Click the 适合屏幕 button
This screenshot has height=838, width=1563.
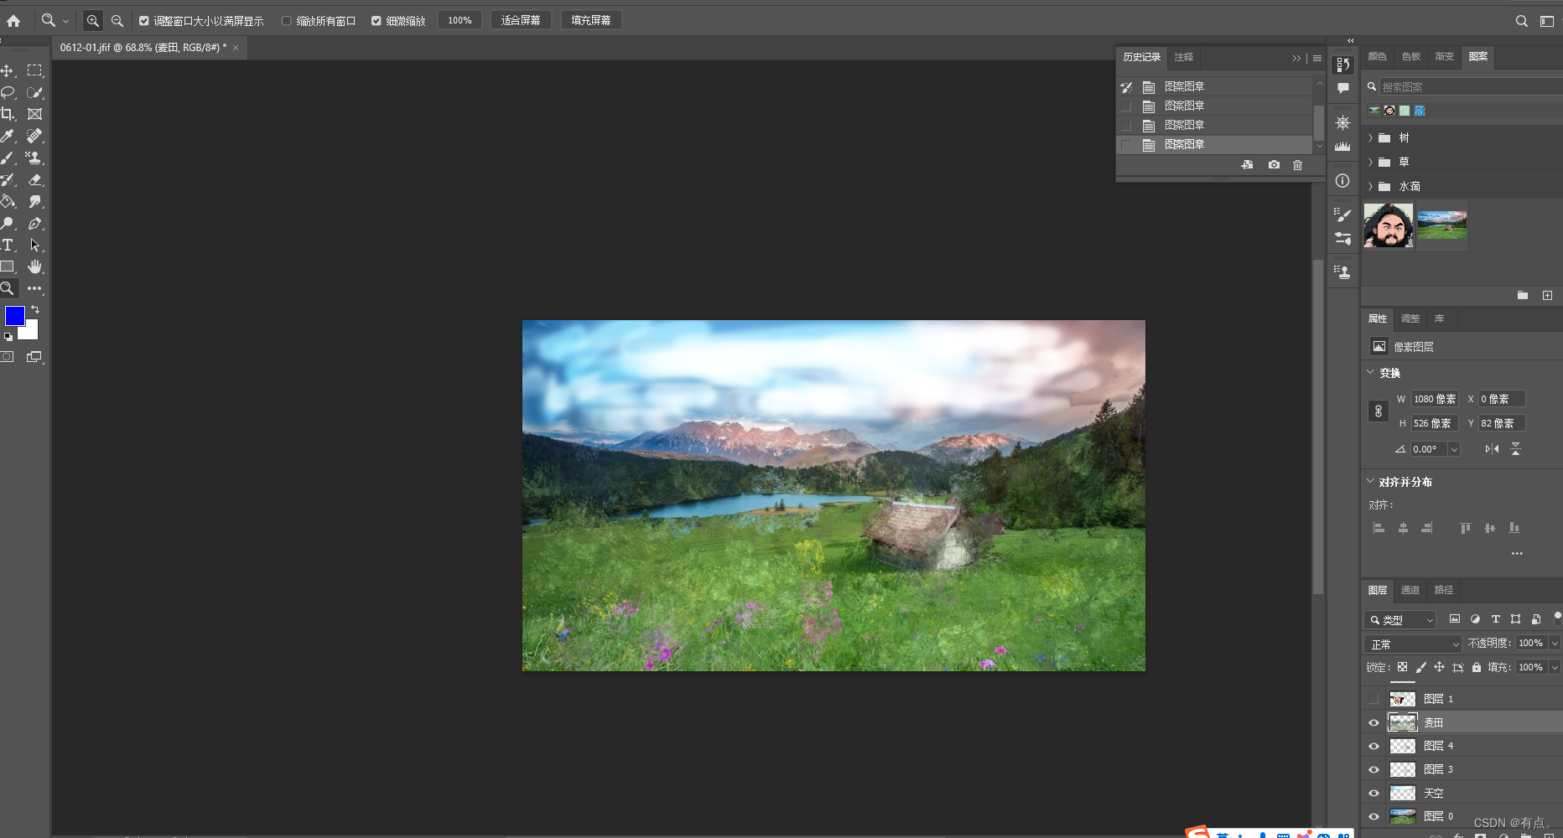(521, 20)
